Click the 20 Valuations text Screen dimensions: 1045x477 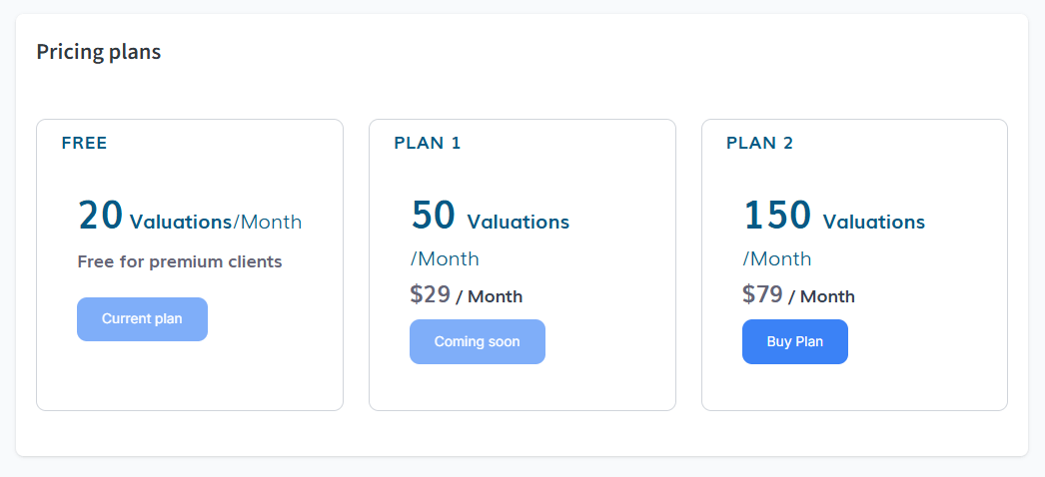pyautogui.click(x=155, y=218)
